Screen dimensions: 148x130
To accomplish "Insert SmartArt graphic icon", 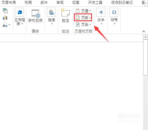I will [x=5, y=11].
